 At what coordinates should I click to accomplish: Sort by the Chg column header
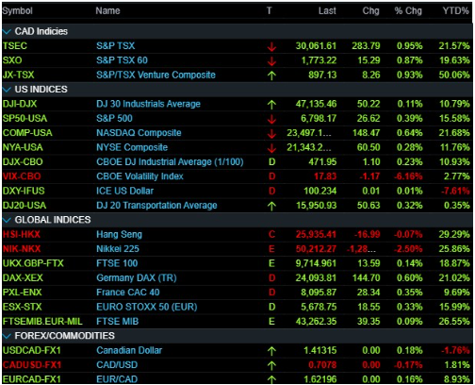click(x=370, y=11)
